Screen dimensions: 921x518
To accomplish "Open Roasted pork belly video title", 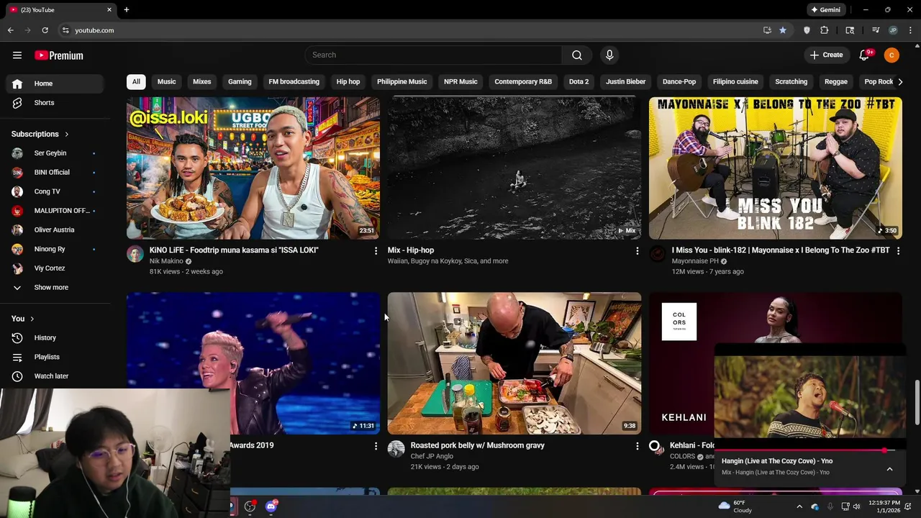I will pos(477,445).
